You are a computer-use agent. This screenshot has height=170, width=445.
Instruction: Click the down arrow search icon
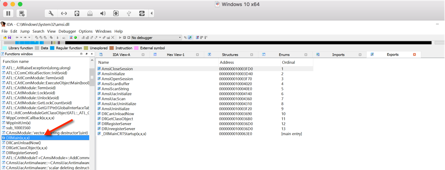pos(58,37)
